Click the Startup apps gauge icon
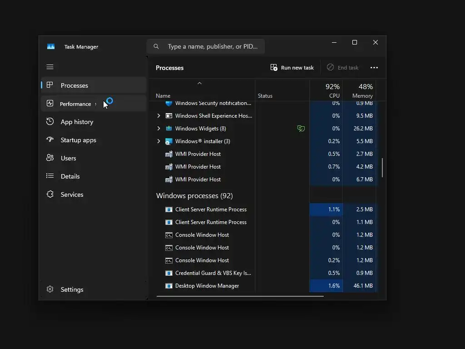The image size is (465, 349). click(50, 139)
